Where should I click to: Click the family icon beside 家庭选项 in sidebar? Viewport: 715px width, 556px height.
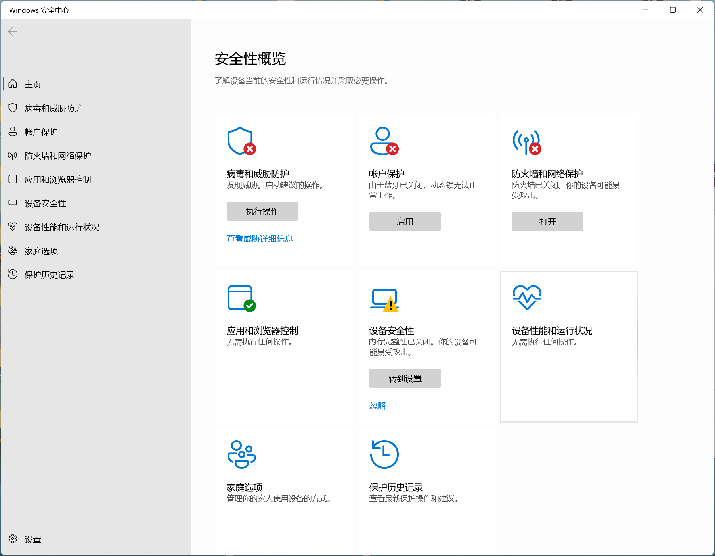pyautogui.click(x=13, y=250)
